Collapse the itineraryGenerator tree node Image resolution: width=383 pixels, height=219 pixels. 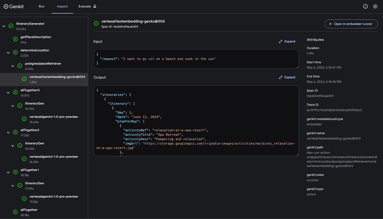tap(4, 26)
